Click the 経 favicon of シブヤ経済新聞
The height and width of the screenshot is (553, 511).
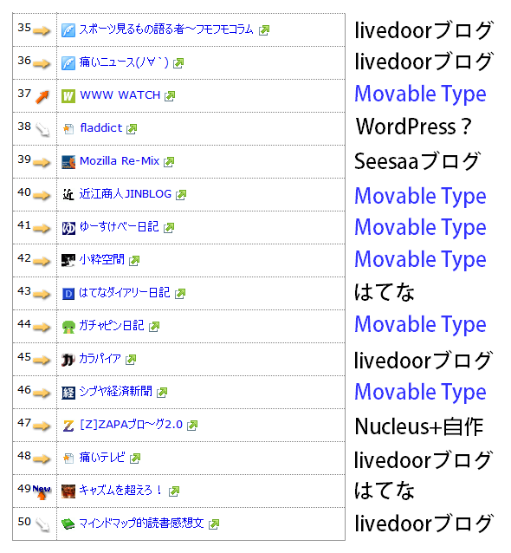pyautogui.click(x=68, y=392)
